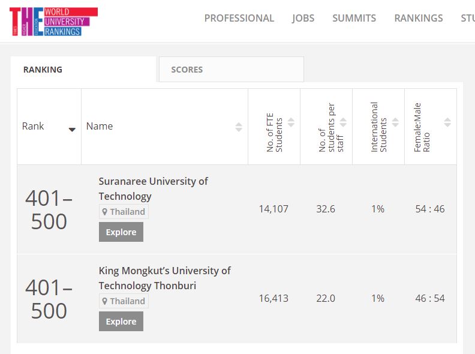Select the 22.0 students per staff value
The width and height of the screenshot is (475, 354).
point(326,298)
